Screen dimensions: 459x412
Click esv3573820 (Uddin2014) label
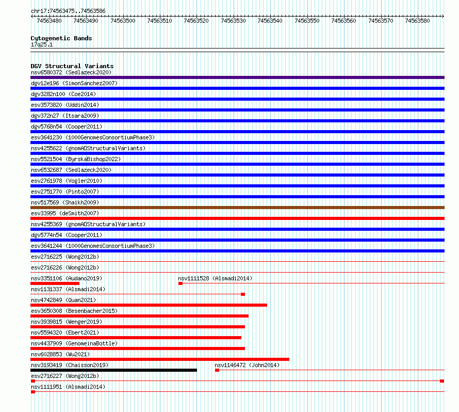(x=65, y=105)
